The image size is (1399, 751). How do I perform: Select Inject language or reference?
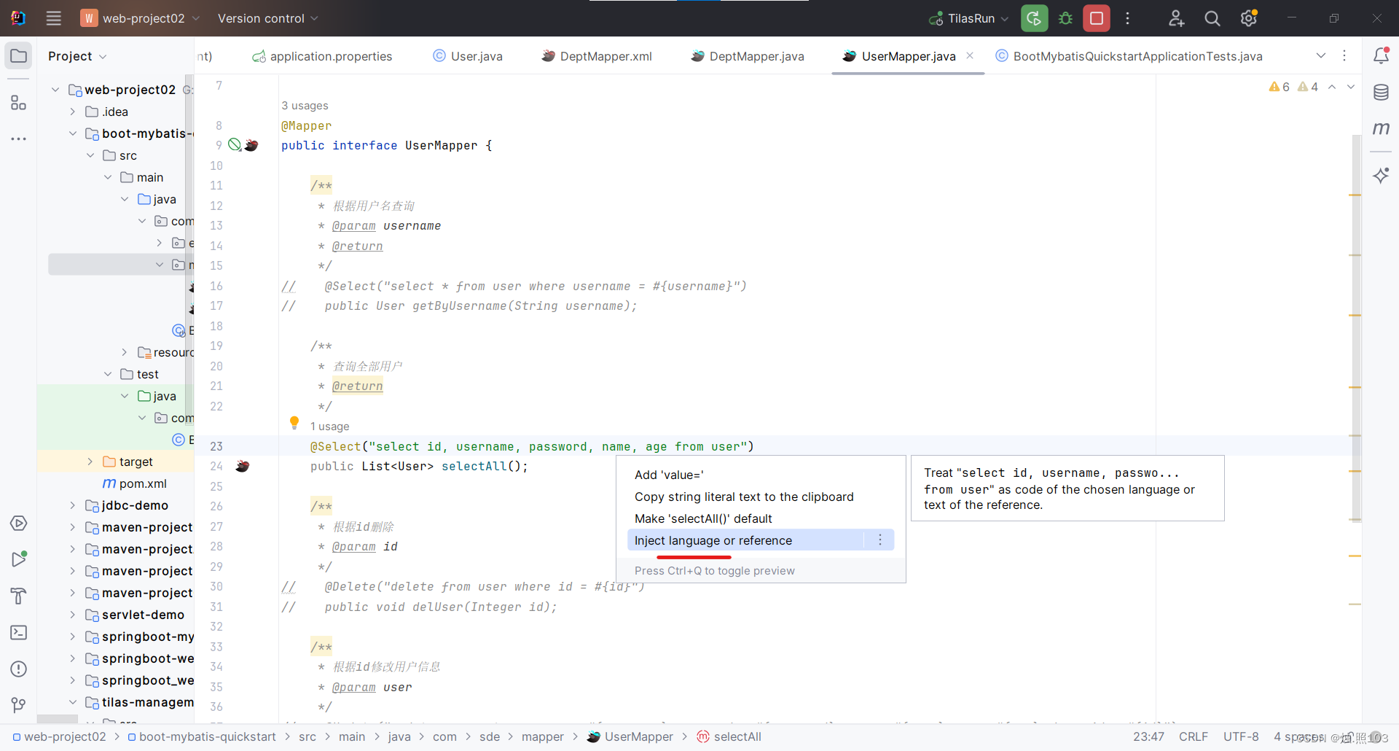[745, 540]
